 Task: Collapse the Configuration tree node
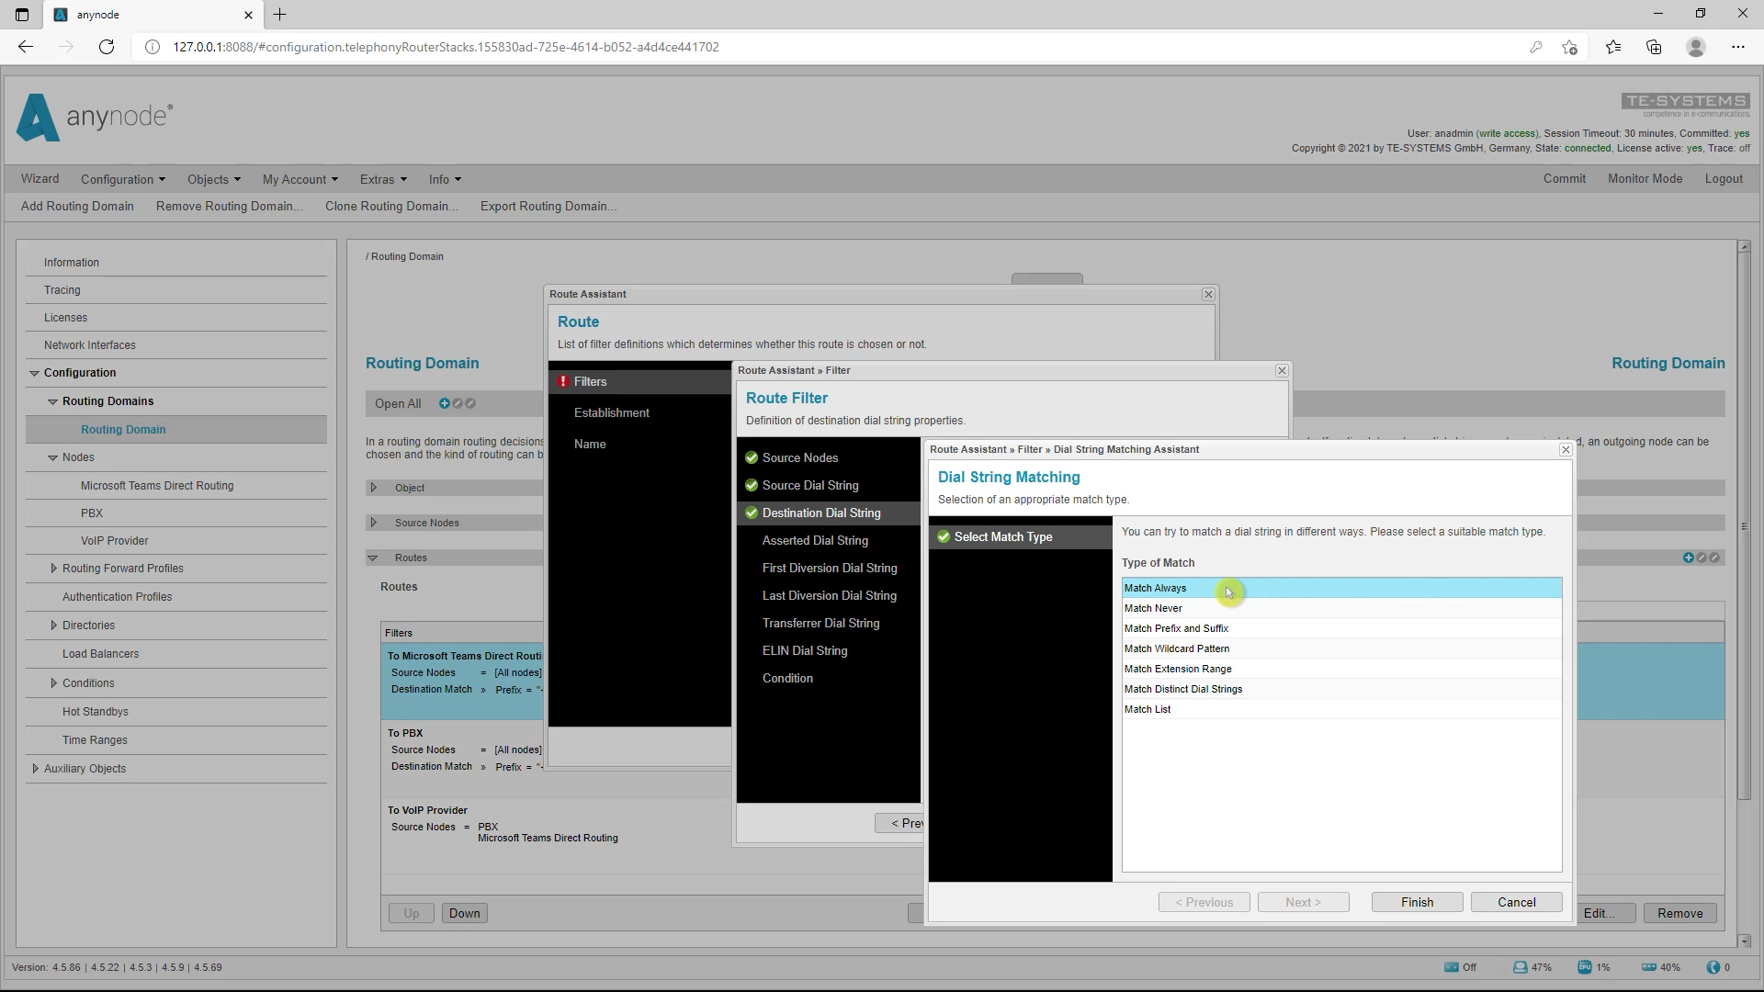[x=35, y=373]
